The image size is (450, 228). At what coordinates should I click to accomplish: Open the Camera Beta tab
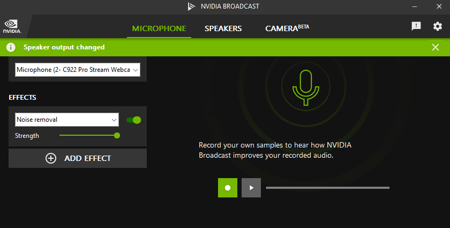[x=287, y=28]
